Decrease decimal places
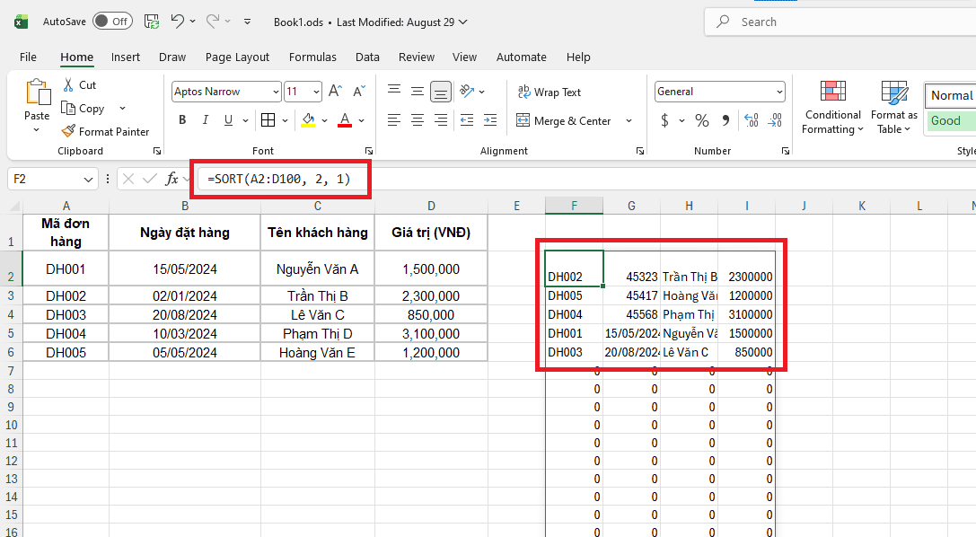Image resolution: width=976 pixels, height=537 pixels. coord(775,120)
